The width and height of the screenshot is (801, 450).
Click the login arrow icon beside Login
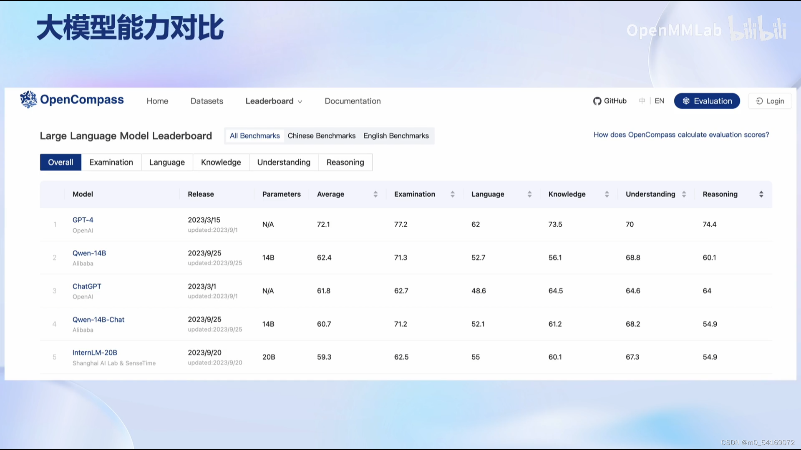759,101
